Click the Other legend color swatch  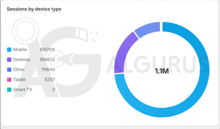pyautogui.click(x=9, y=70)
